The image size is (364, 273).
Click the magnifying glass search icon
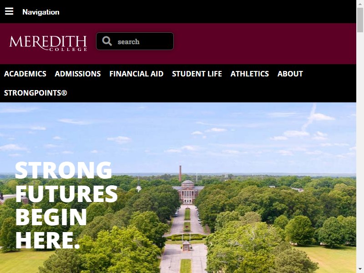point(107,41)
